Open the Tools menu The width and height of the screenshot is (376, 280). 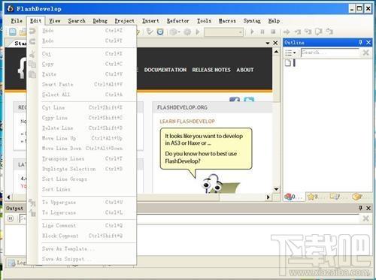click(204, 21)
